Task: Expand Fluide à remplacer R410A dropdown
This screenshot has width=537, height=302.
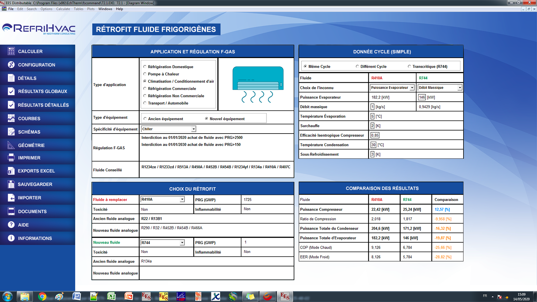Action: (182, 199)
